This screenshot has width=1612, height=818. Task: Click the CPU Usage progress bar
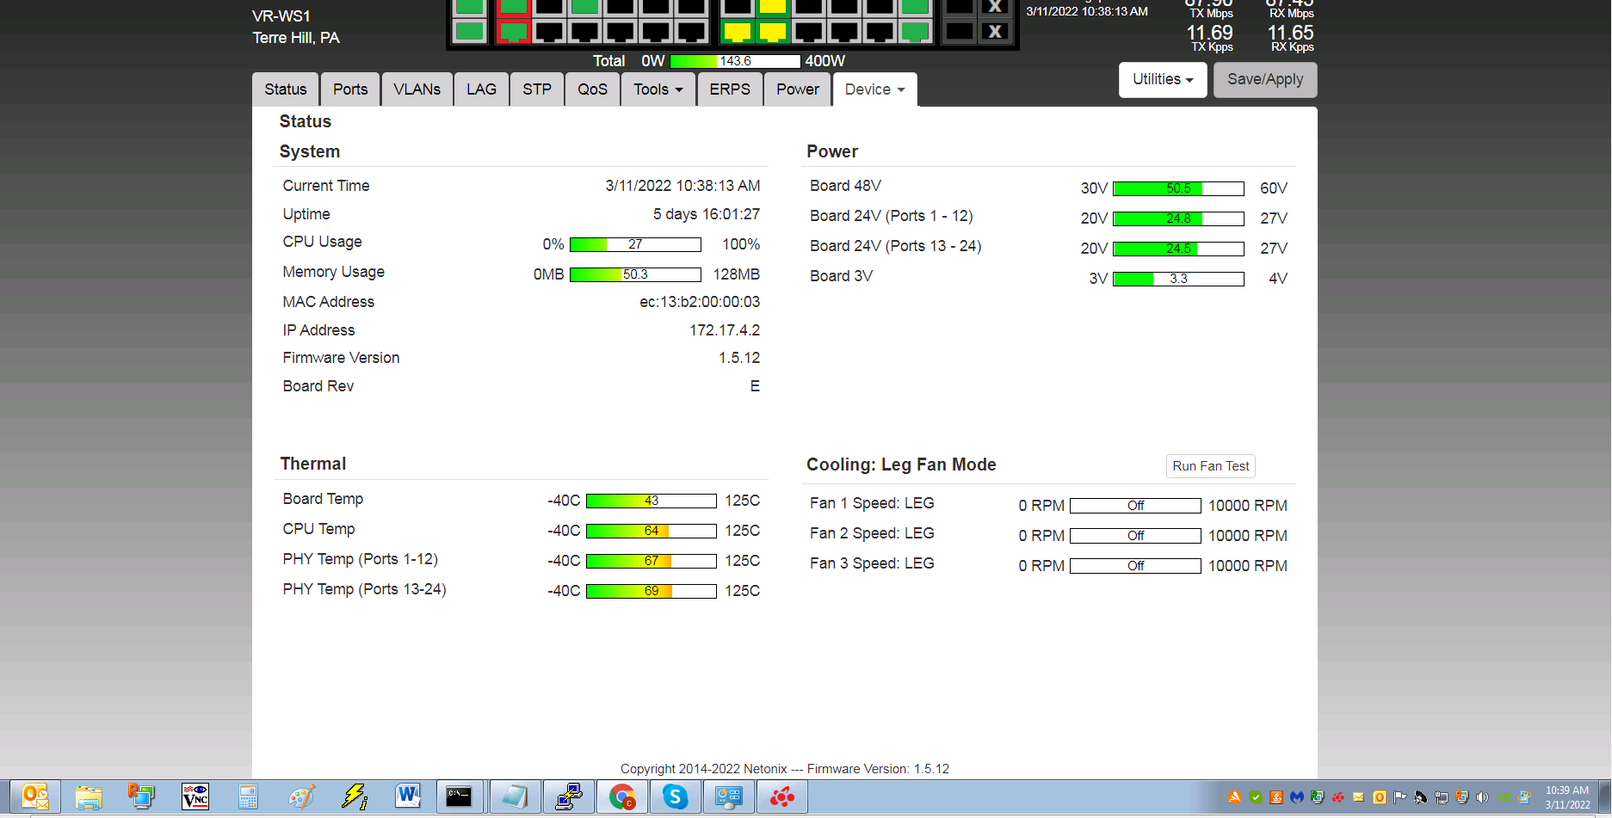tap(635, 244)
